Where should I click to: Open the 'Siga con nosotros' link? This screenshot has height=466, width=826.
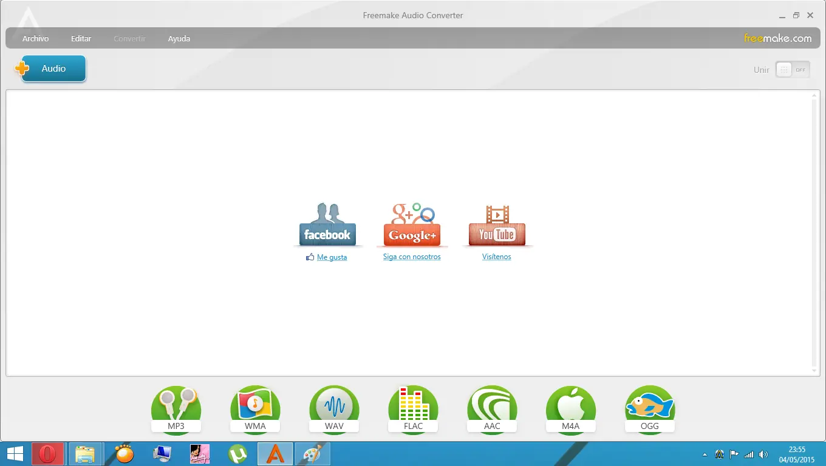(x=412, y=257)
